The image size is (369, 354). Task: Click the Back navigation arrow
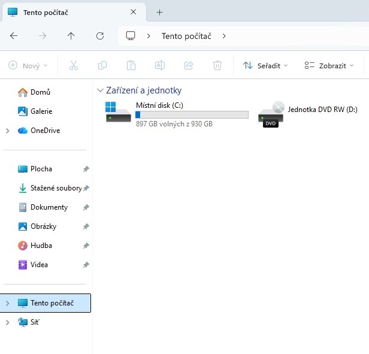[x=14, y=36]
